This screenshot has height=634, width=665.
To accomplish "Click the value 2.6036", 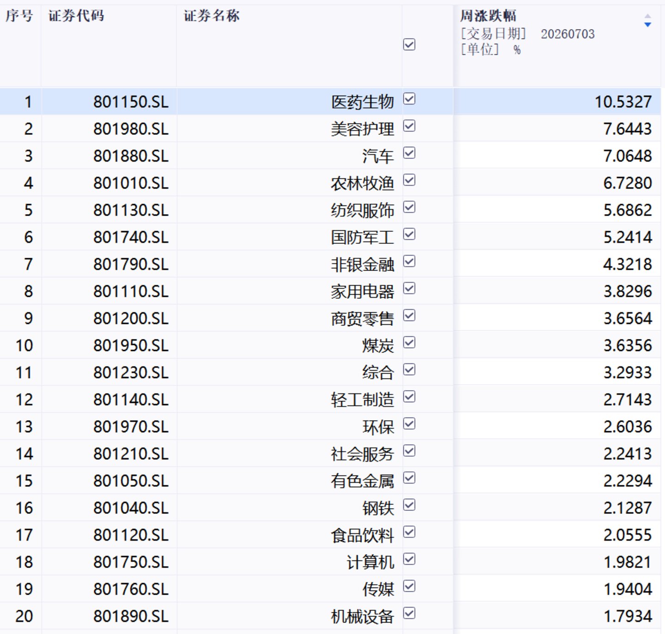I will click(x=628, y=427).
